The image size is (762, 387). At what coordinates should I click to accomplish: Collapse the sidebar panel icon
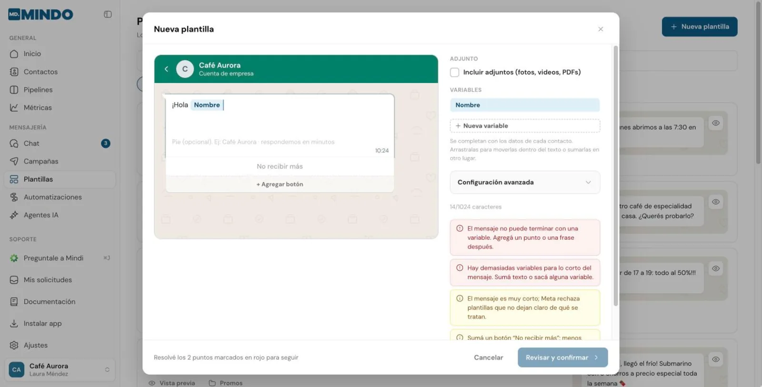(108, 14)
